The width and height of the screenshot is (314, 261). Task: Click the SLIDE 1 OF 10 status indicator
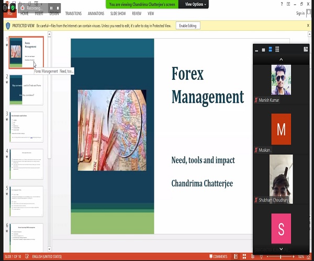(13, 257)
